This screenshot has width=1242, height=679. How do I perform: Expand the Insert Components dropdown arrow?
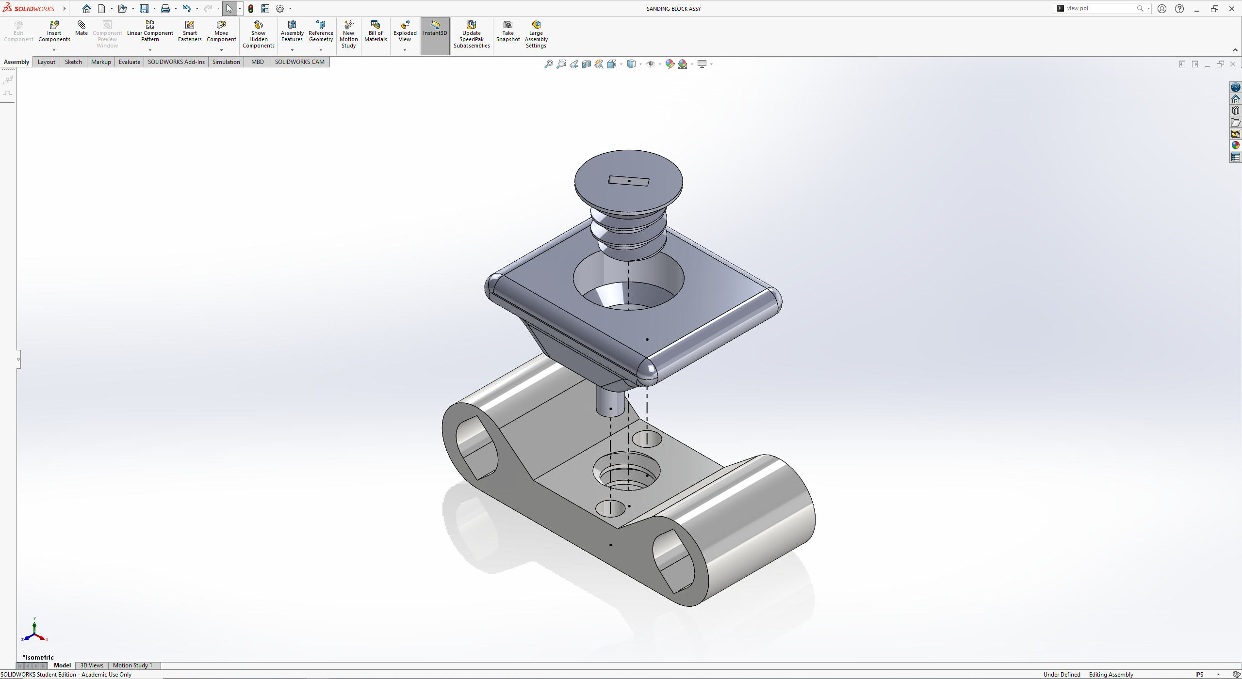[54, 50]
